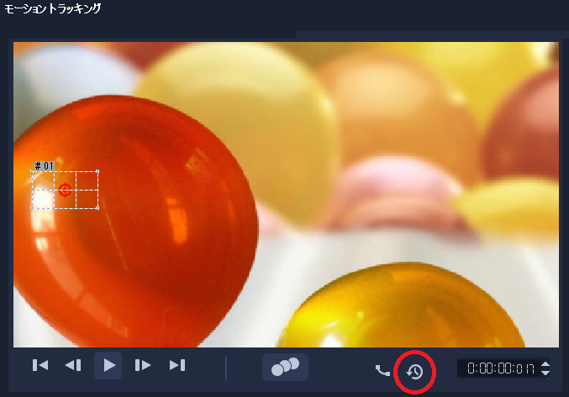Step forward one frame
This screenshot has height=397, width=569.
143,365
